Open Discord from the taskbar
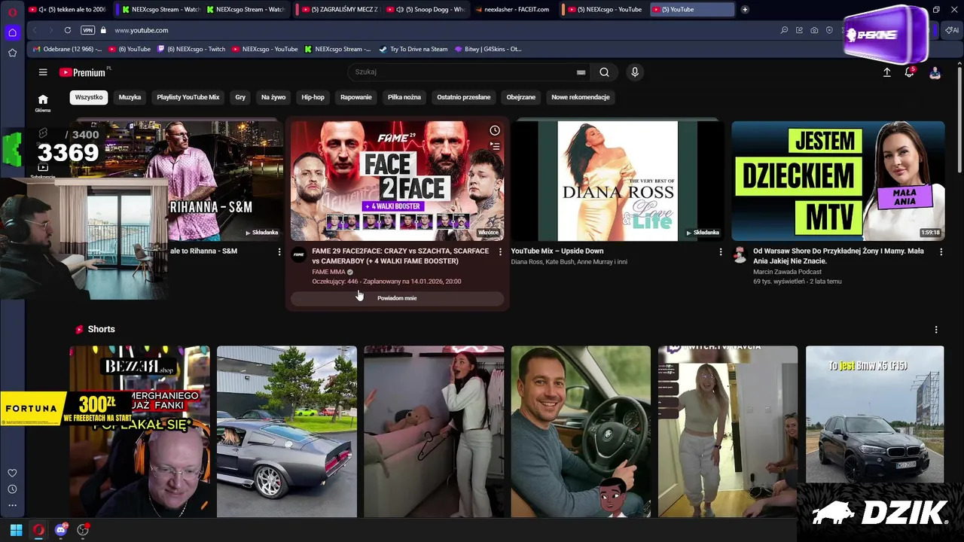 (x=61, y=530)
